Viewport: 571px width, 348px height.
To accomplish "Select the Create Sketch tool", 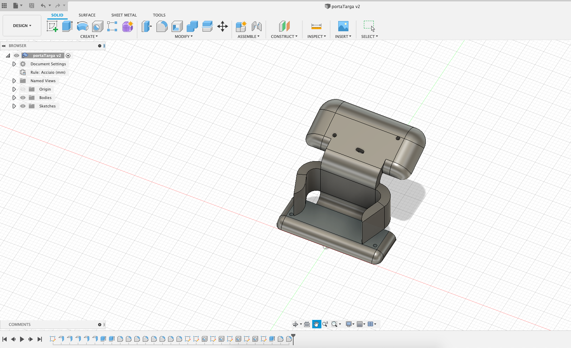I will [52, 26].
